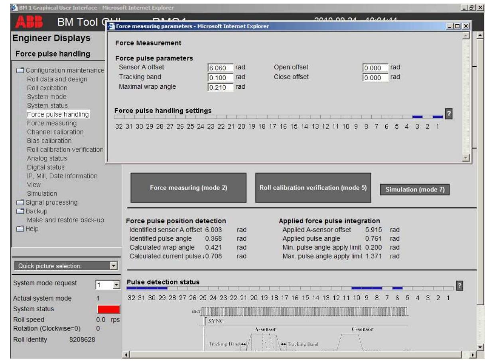Open help for Force pulse handling settings
This screenshot has height=361, width=487.
pos(449,114)
